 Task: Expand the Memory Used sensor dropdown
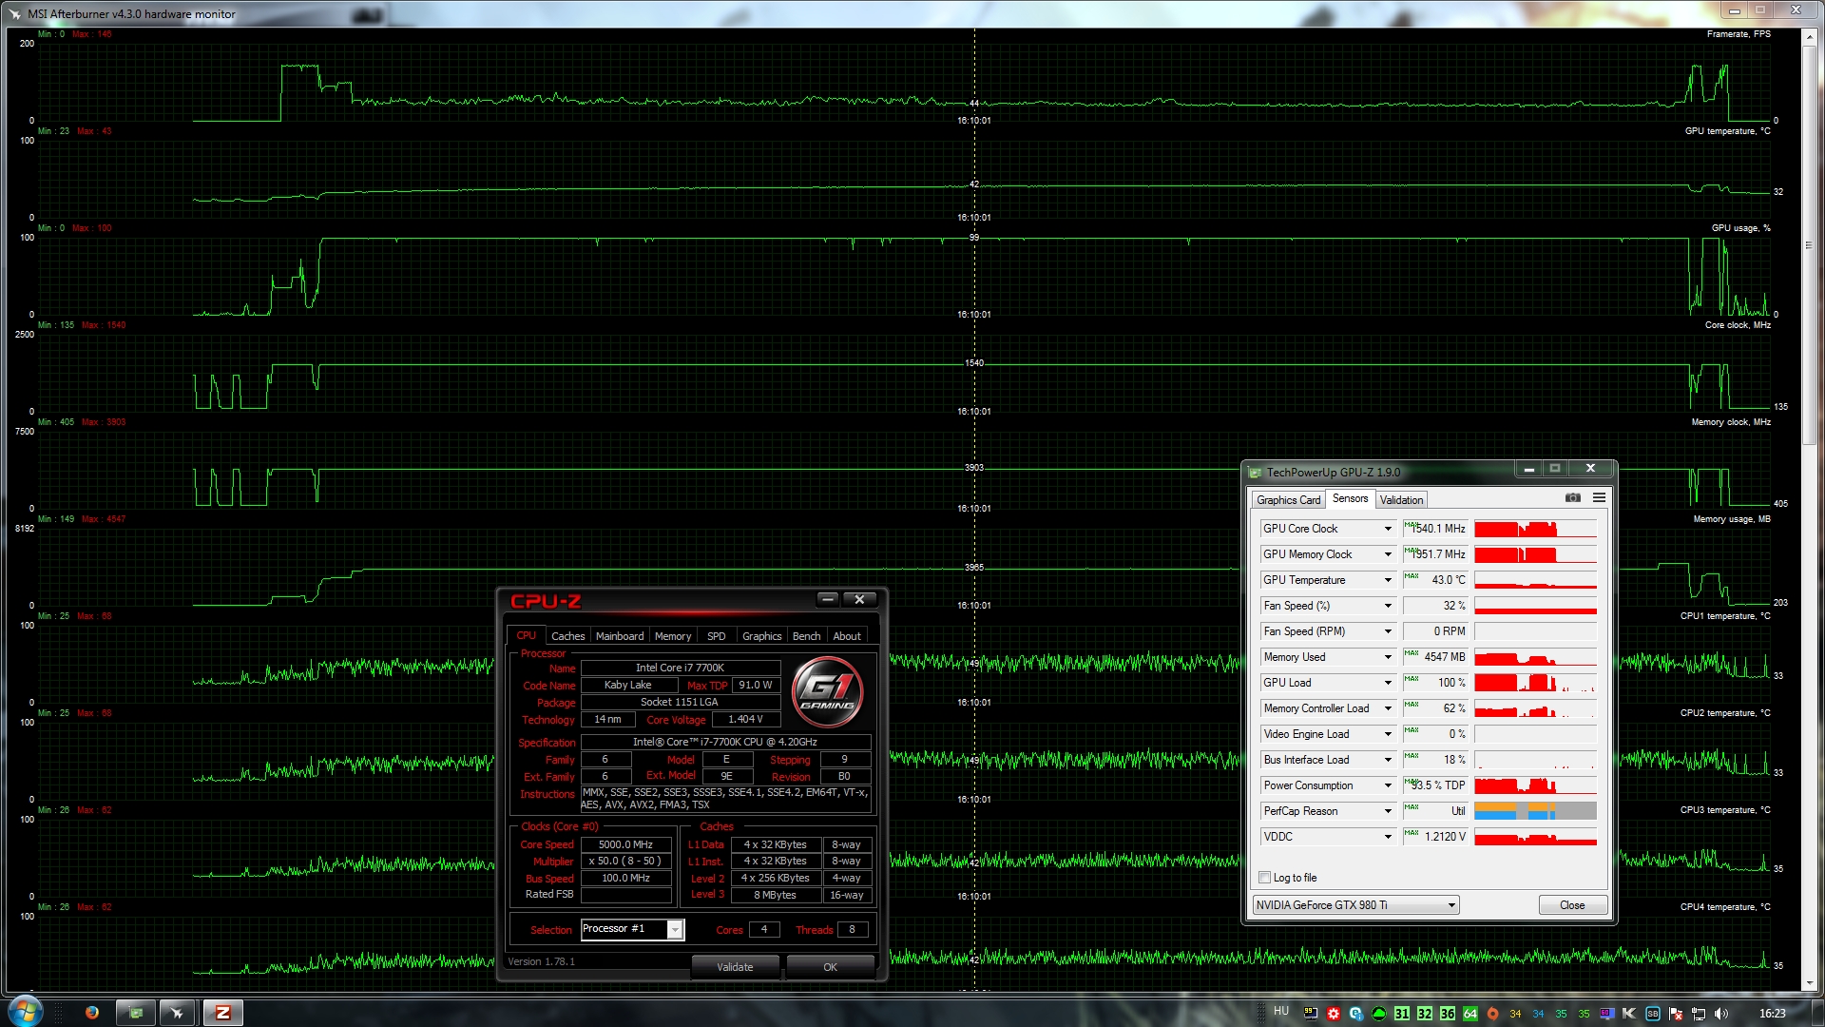coord(1387,657)
